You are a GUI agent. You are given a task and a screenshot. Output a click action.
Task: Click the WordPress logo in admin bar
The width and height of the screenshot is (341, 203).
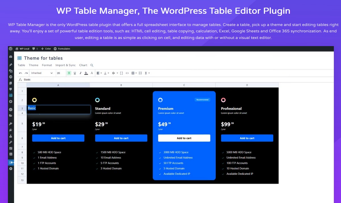[11, 49]
